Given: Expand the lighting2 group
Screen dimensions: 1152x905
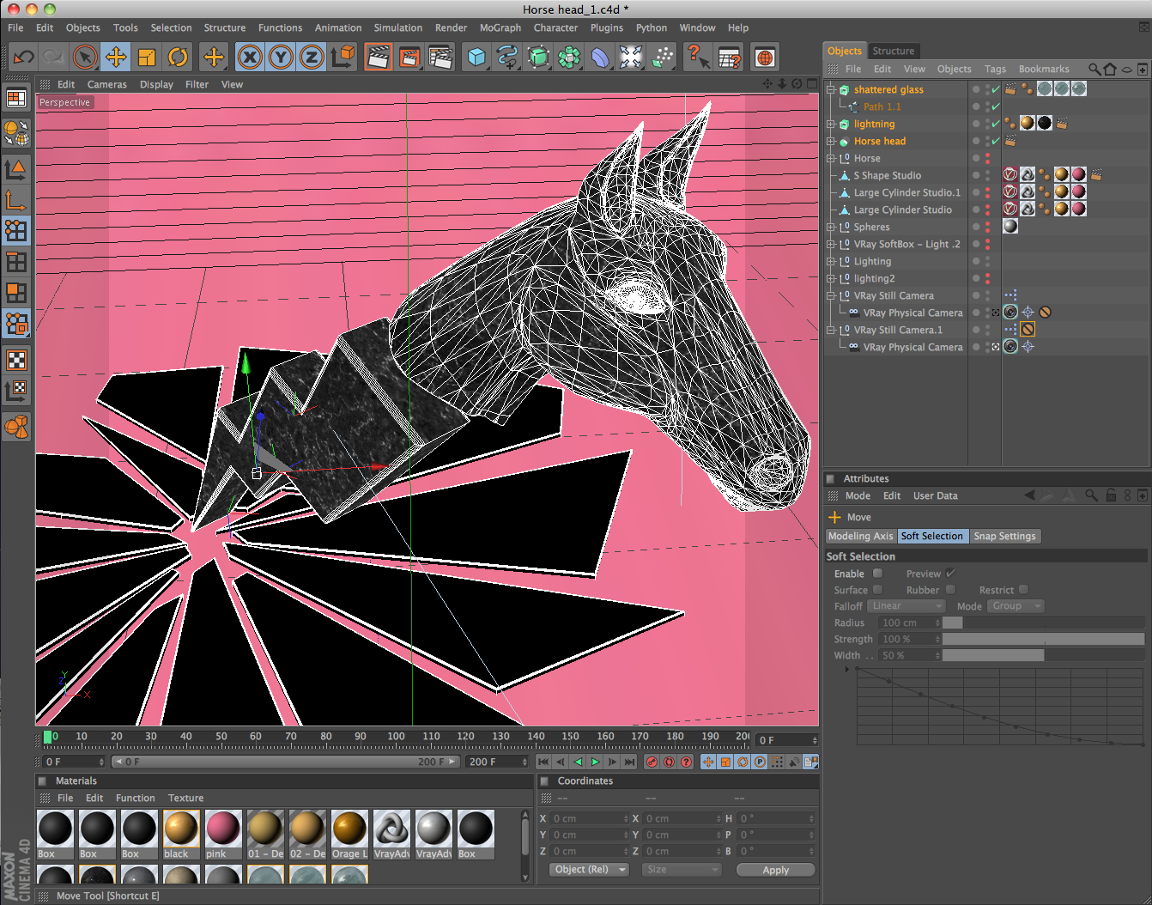Looking at the screenshot, I should point(831,278).
